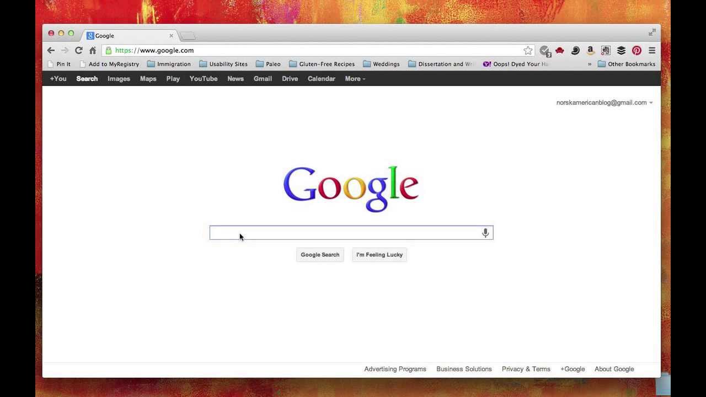Screen dimensions: 706x397
Task: Open the Pinterest extension icon
Action: pyautogui.click(x=637, y=50)
